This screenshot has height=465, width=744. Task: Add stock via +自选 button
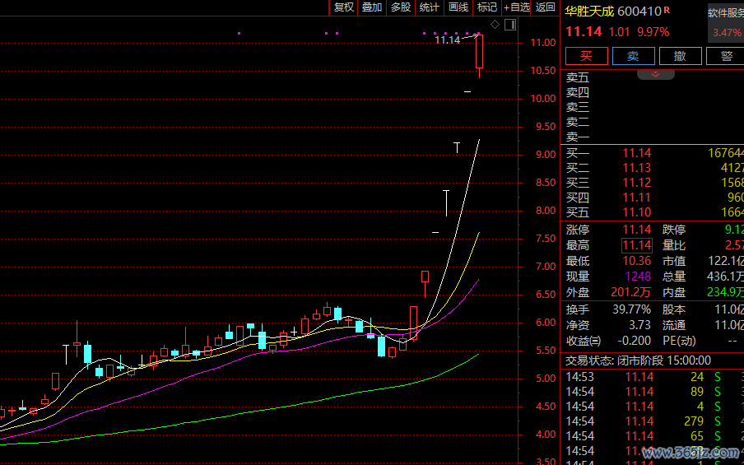(x=517, y=7)
